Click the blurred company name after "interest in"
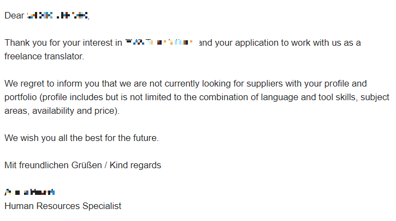This screenshot has height=221, width=396. (x=159, y=42)
